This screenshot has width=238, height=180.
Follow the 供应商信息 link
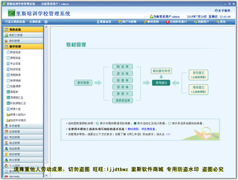coord(148,129)
